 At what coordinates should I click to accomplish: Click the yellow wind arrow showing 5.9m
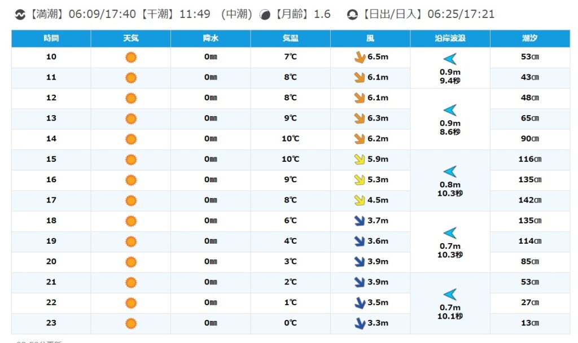coord(360,160)
